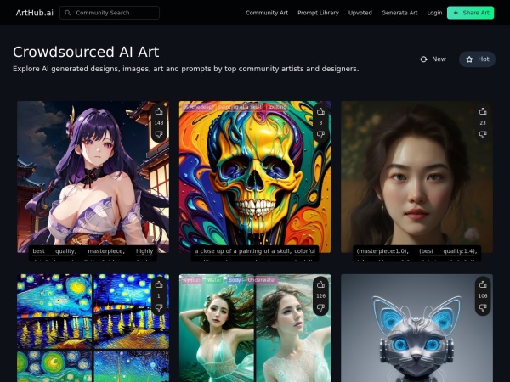Go to the Upvoted page
The image size is (510, 382).
tap(360, 13)
